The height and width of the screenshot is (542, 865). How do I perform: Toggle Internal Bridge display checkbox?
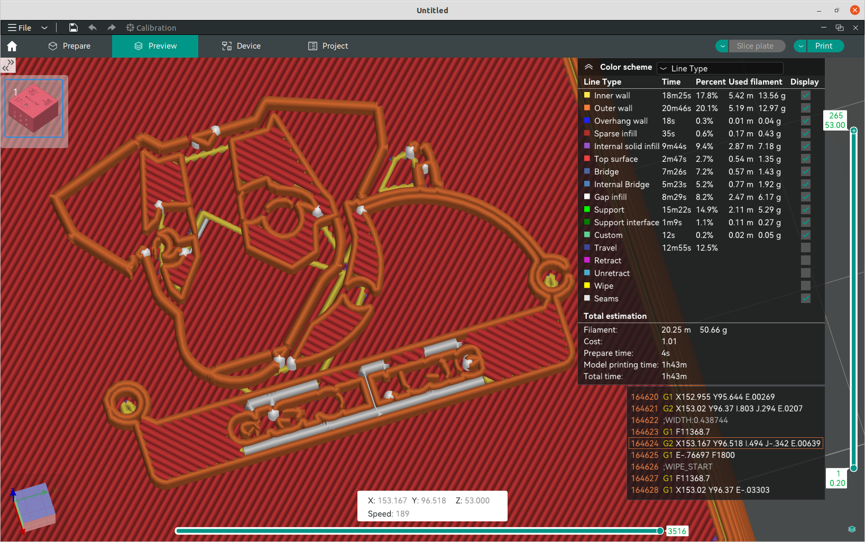coord(806,184)
